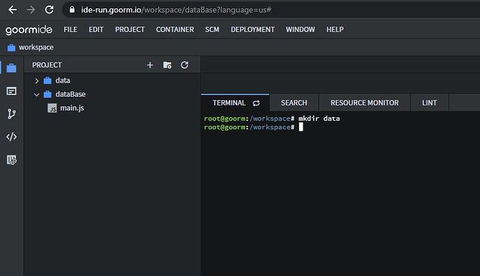Switch to the RESOURCE MONITOR tab
The width and height of the screenshot is (480, 276).
coord(365,103)
